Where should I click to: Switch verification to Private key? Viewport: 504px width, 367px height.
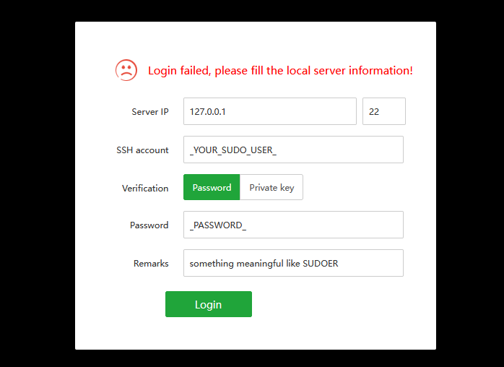pos(271,187)
